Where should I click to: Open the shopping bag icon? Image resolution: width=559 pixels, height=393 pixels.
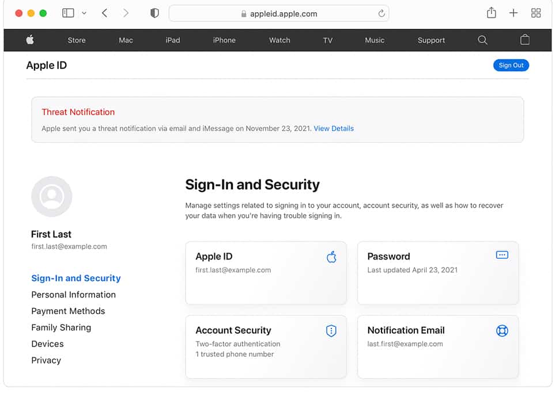pos(525,40)
